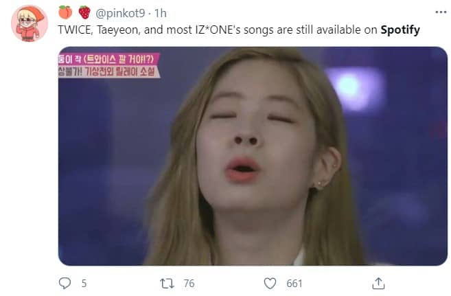Click the reply count 5

point(84,284)
